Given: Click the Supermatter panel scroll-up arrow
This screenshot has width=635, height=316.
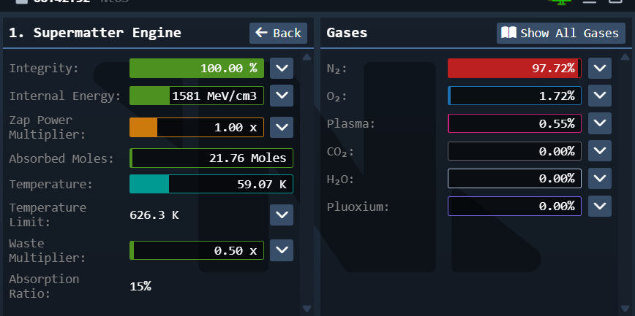Looking at the screenshot, I should click(x=307, y=58).
